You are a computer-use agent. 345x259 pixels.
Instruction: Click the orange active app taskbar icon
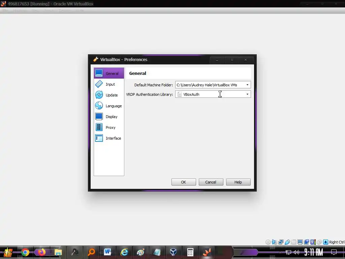pos(207,252)
